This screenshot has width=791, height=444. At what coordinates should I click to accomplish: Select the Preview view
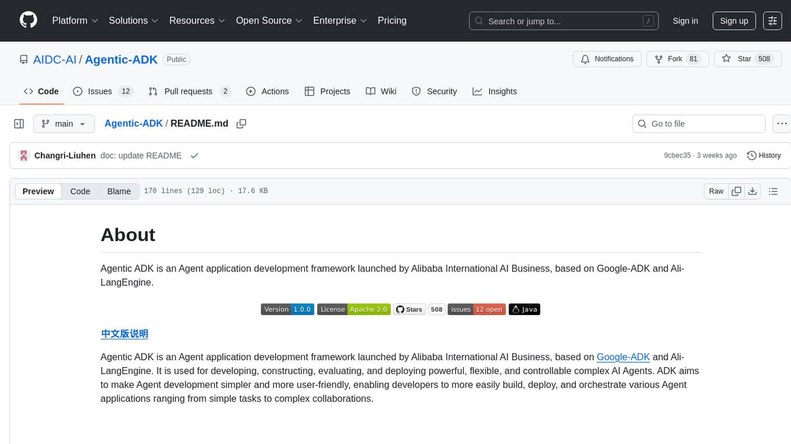[x=38, y=191]
